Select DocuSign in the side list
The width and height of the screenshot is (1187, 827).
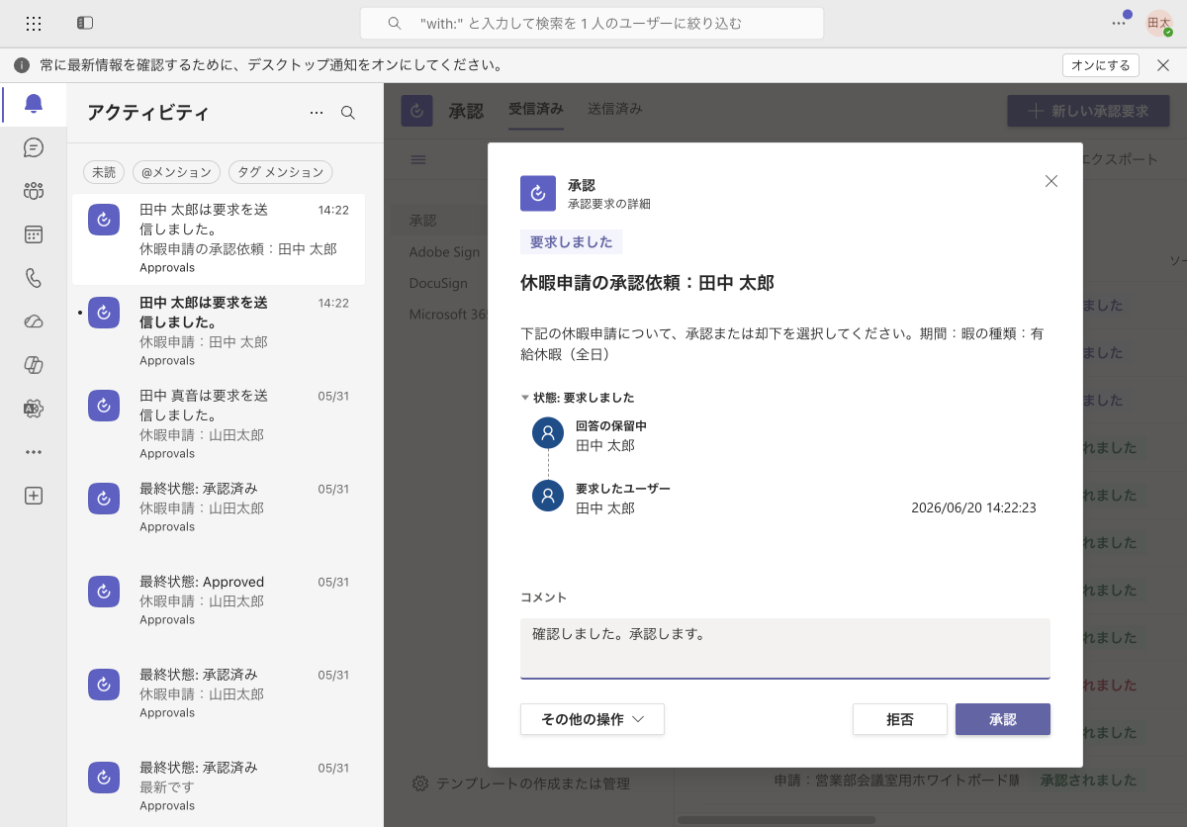(438, 283)
